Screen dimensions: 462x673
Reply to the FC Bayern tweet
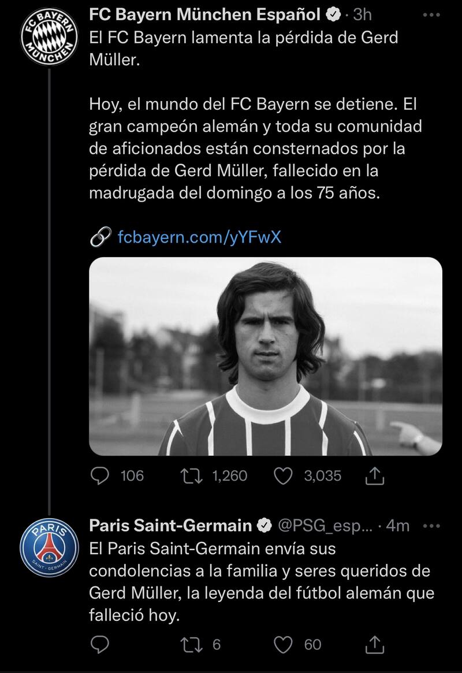click(x=101, y=475)
